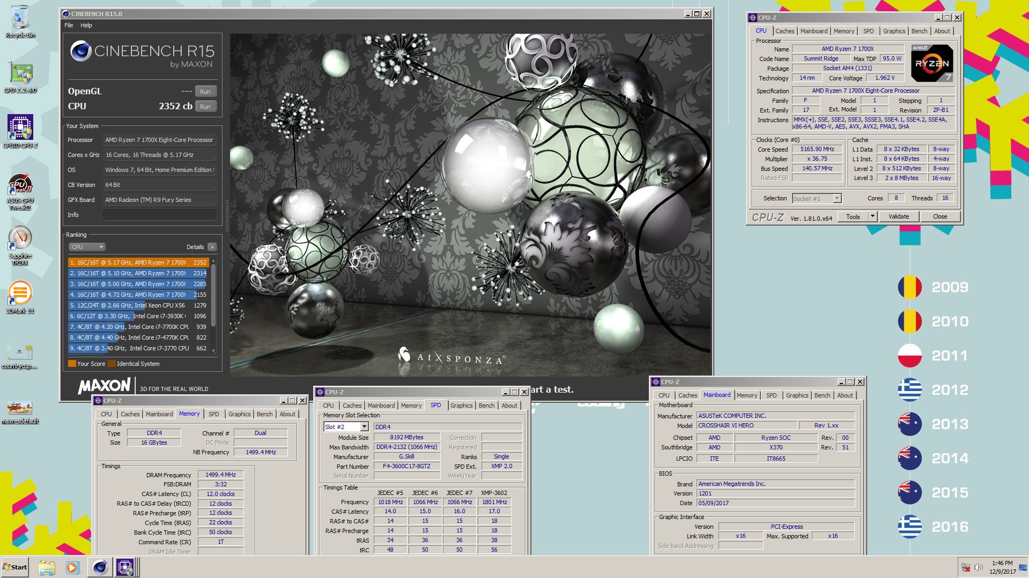
Task: Click the Windows Start button
Action: [15, 567]
